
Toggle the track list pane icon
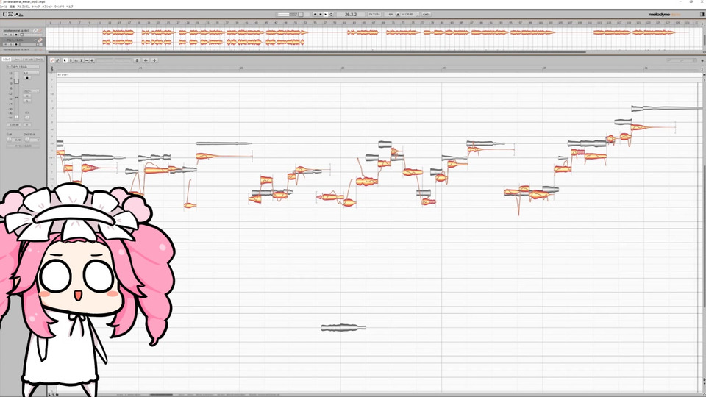tap(10, 15)
